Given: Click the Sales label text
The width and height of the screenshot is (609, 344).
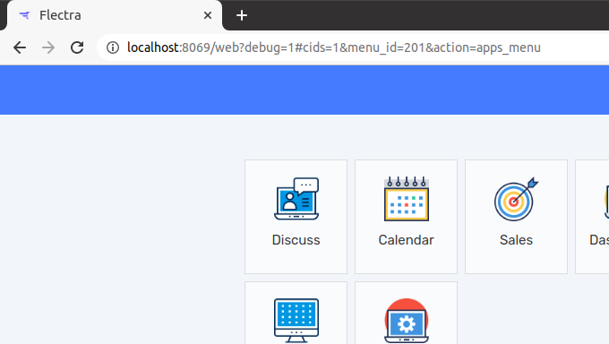Looking at the screenshot, I should [x=516, y=240].
